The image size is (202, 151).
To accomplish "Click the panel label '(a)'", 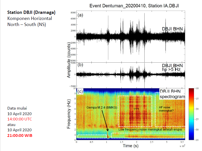I will click(x=80, y=15).
